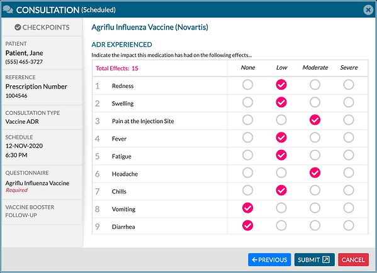Select Severe for Pain at the Injection Site

[349, 120]
